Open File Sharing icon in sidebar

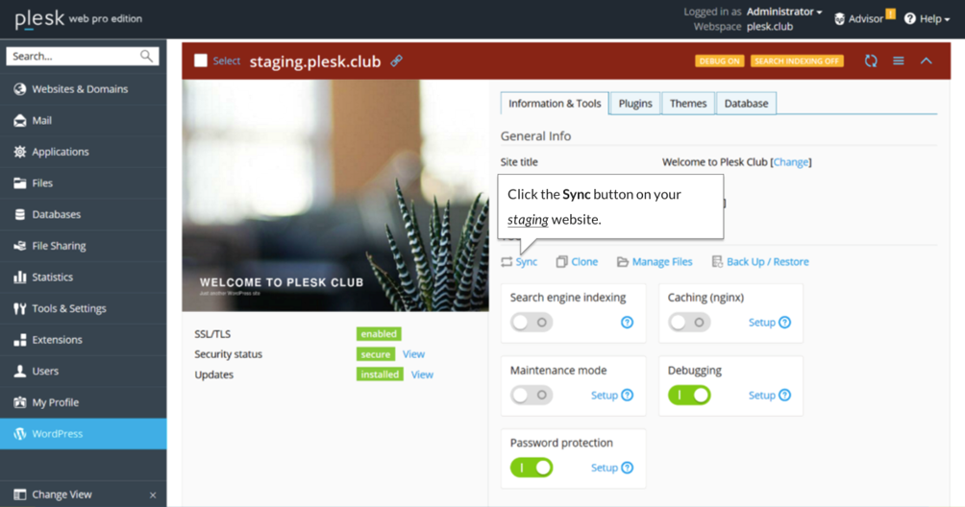click(x=19, y=246)
